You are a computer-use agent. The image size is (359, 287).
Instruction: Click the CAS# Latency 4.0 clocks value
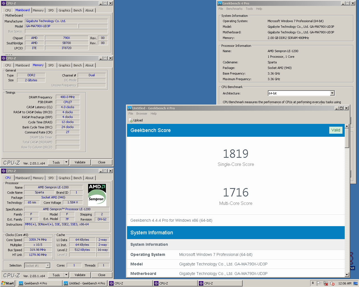coord(68,107)
